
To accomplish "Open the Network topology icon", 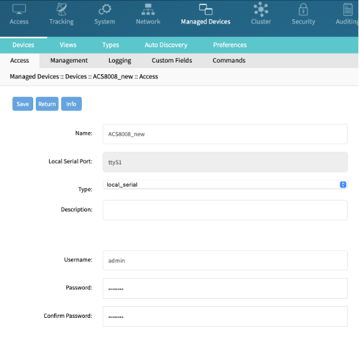I will coord(148,10).
